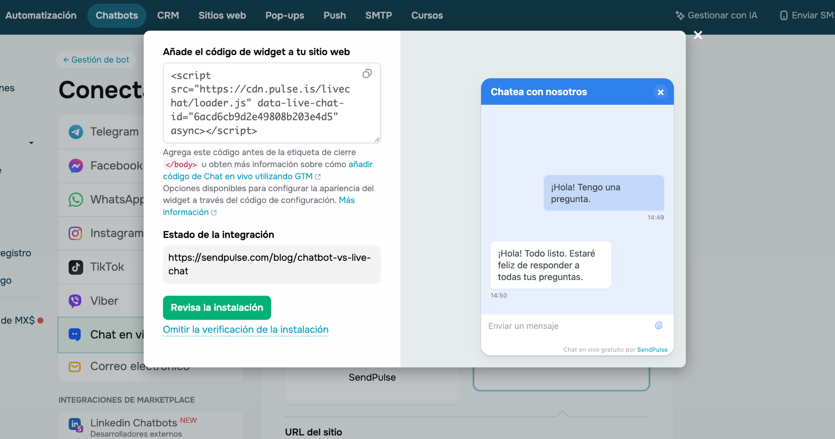The width and height of the screenshot is (835, 439).
Task: Switch to the Push tab
Action: tap(335, 15)
